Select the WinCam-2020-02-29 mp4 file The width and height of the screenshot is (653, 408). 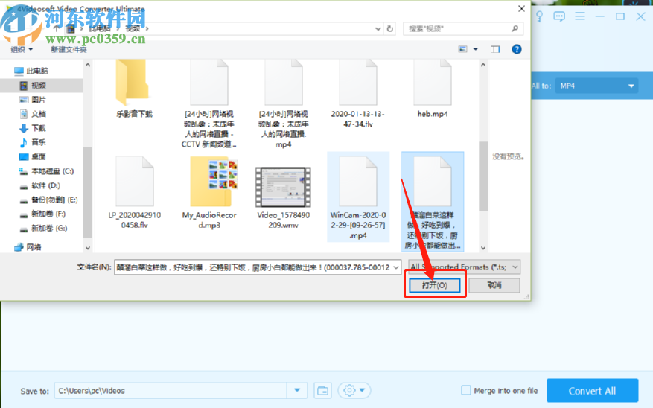tap(358, 197)
